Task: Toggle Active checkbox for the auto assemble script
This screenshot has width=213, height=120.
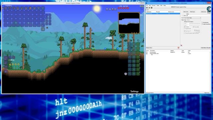Action: tap(147, 54)
